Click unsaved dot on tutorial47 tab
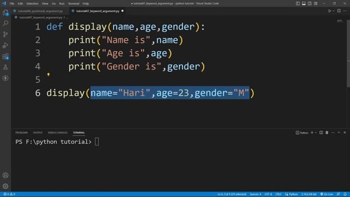The height and width of the screenshot is (197, 350). coord(122,11)
